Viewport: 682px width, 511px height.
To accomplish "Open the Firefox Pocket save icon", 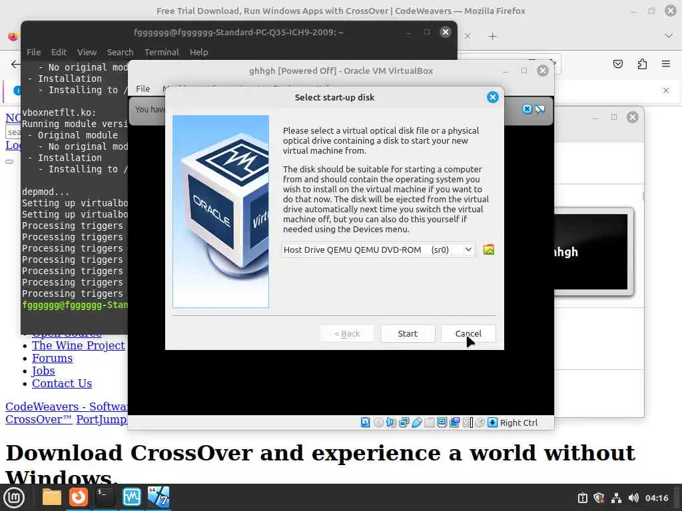I will click(x=617, y=65).
